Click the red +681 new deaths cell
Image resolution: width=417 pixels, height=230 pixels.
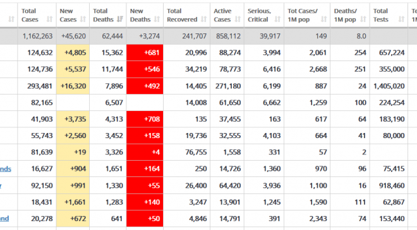[x=145, y=52]
